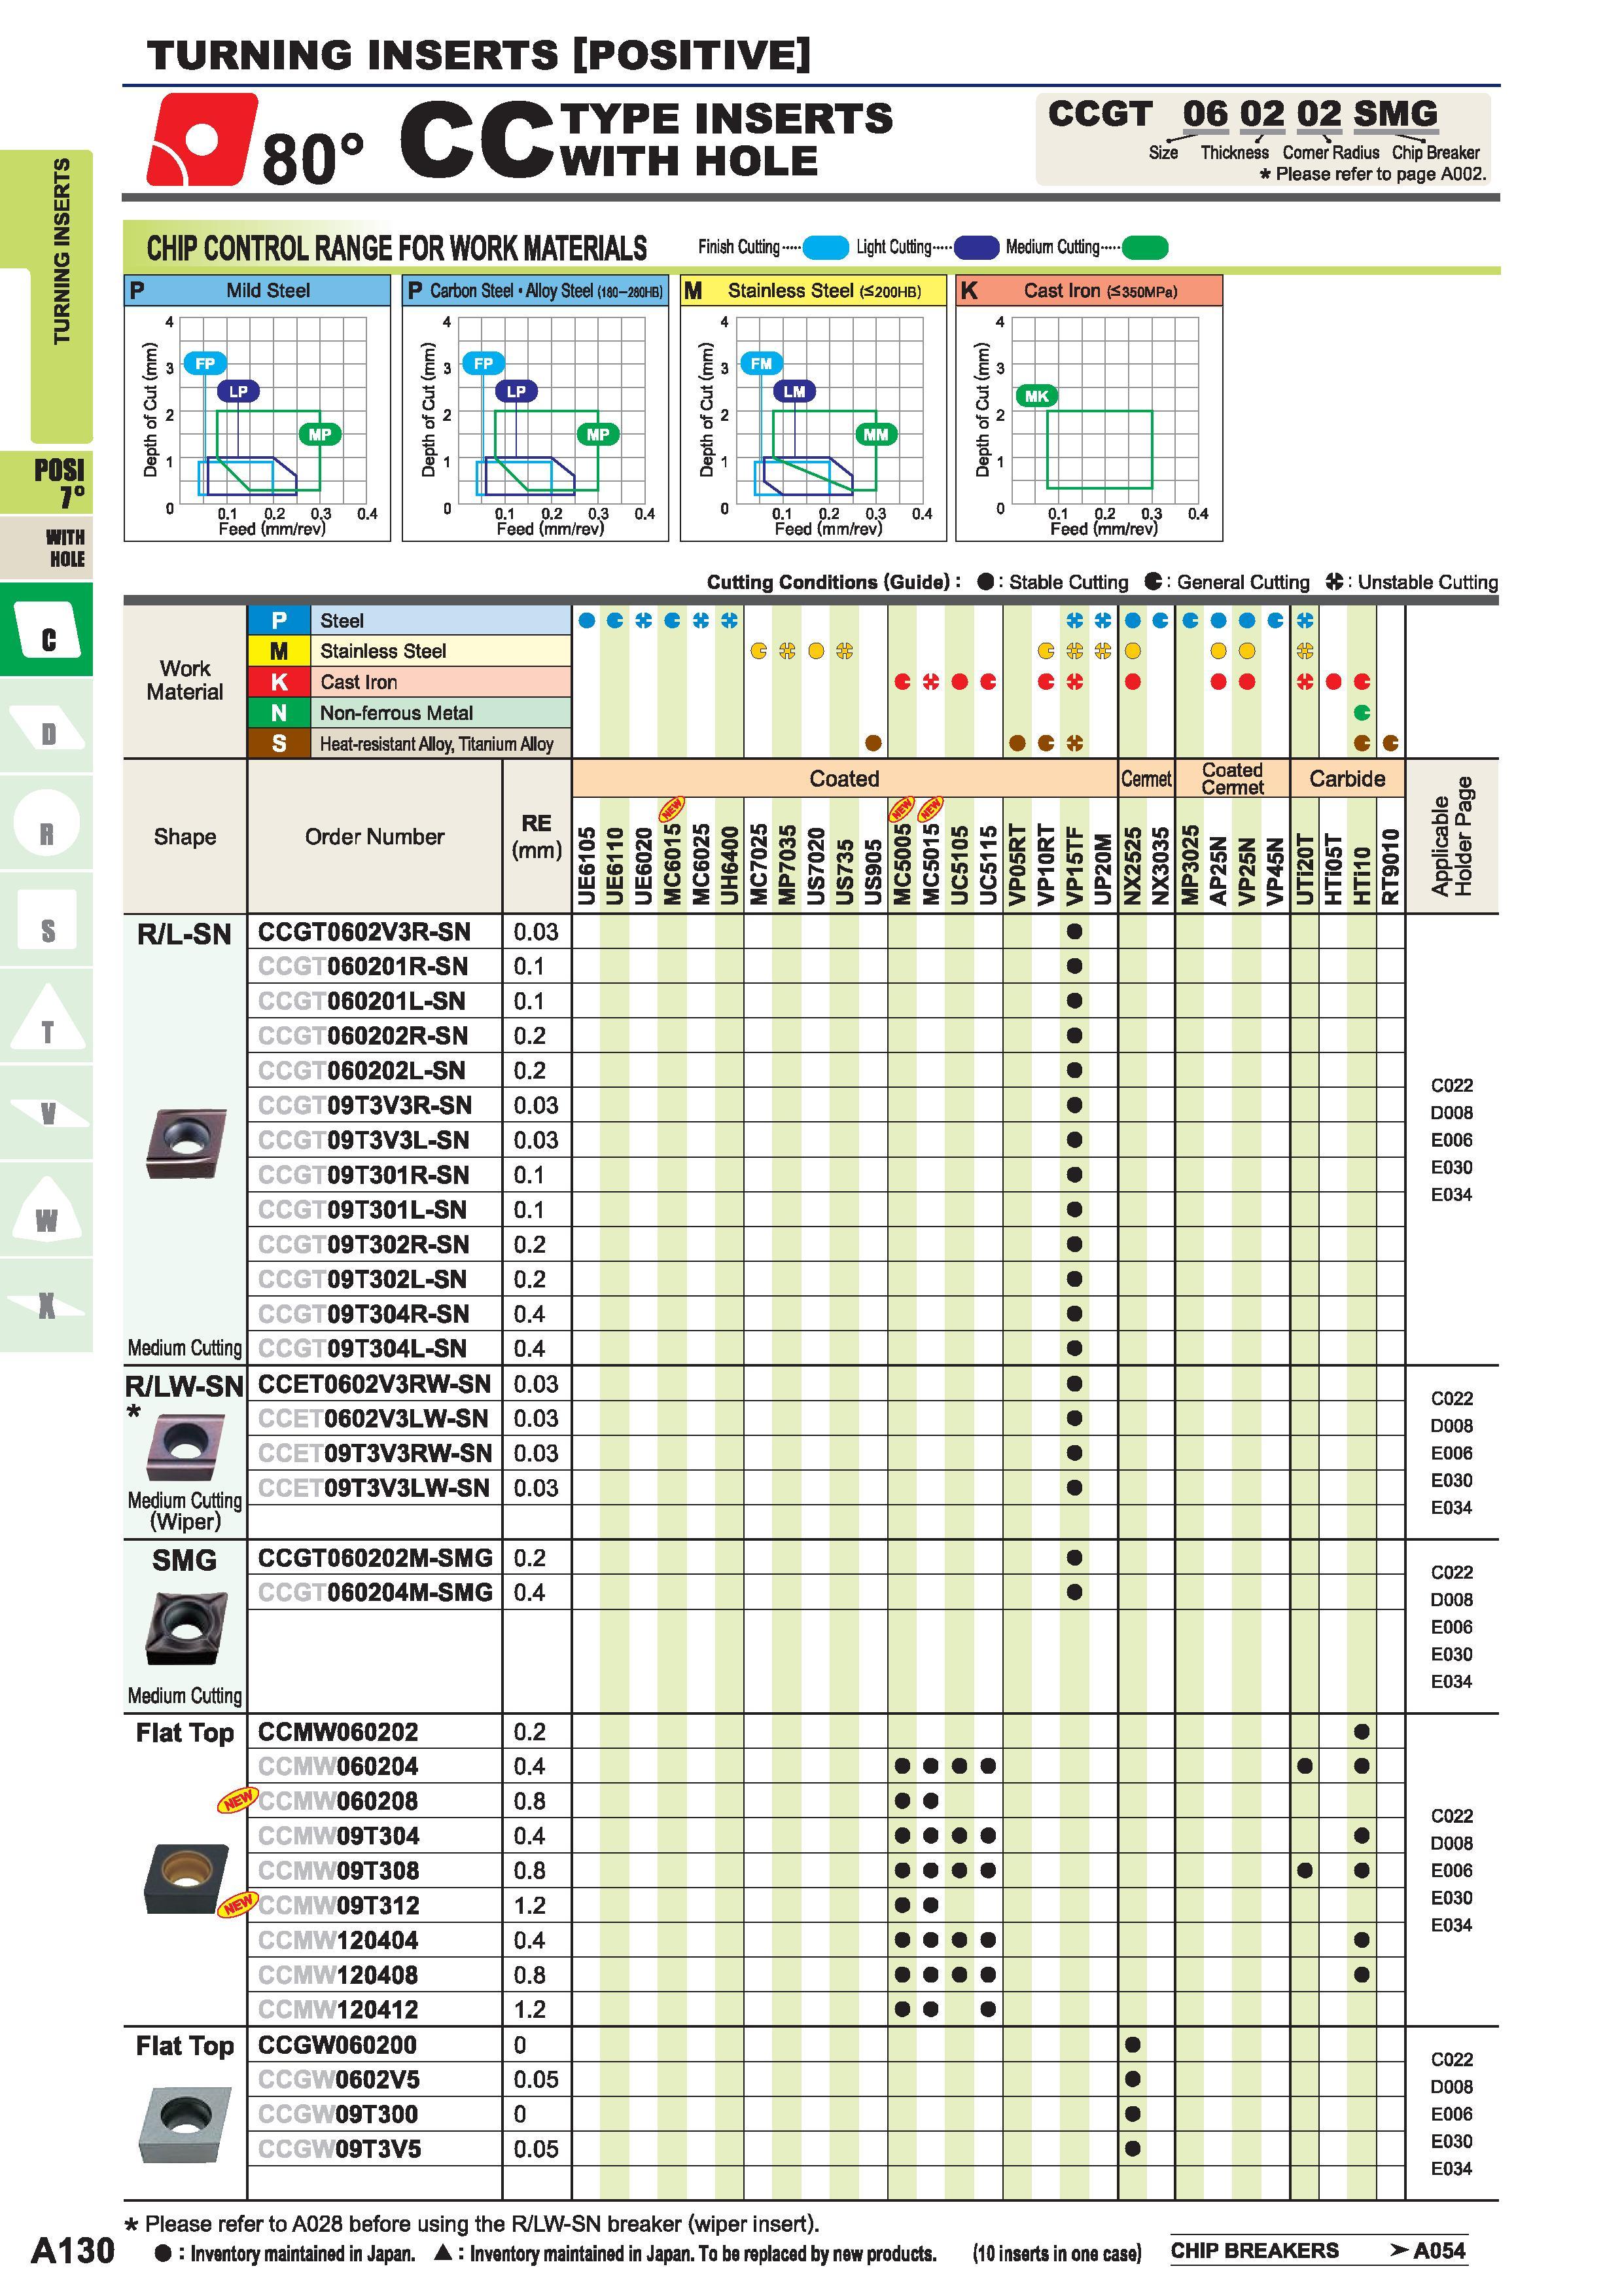Click order number CCET0602V3RW-SN
The image size is (1622, 2296).
pos(375,1384)
